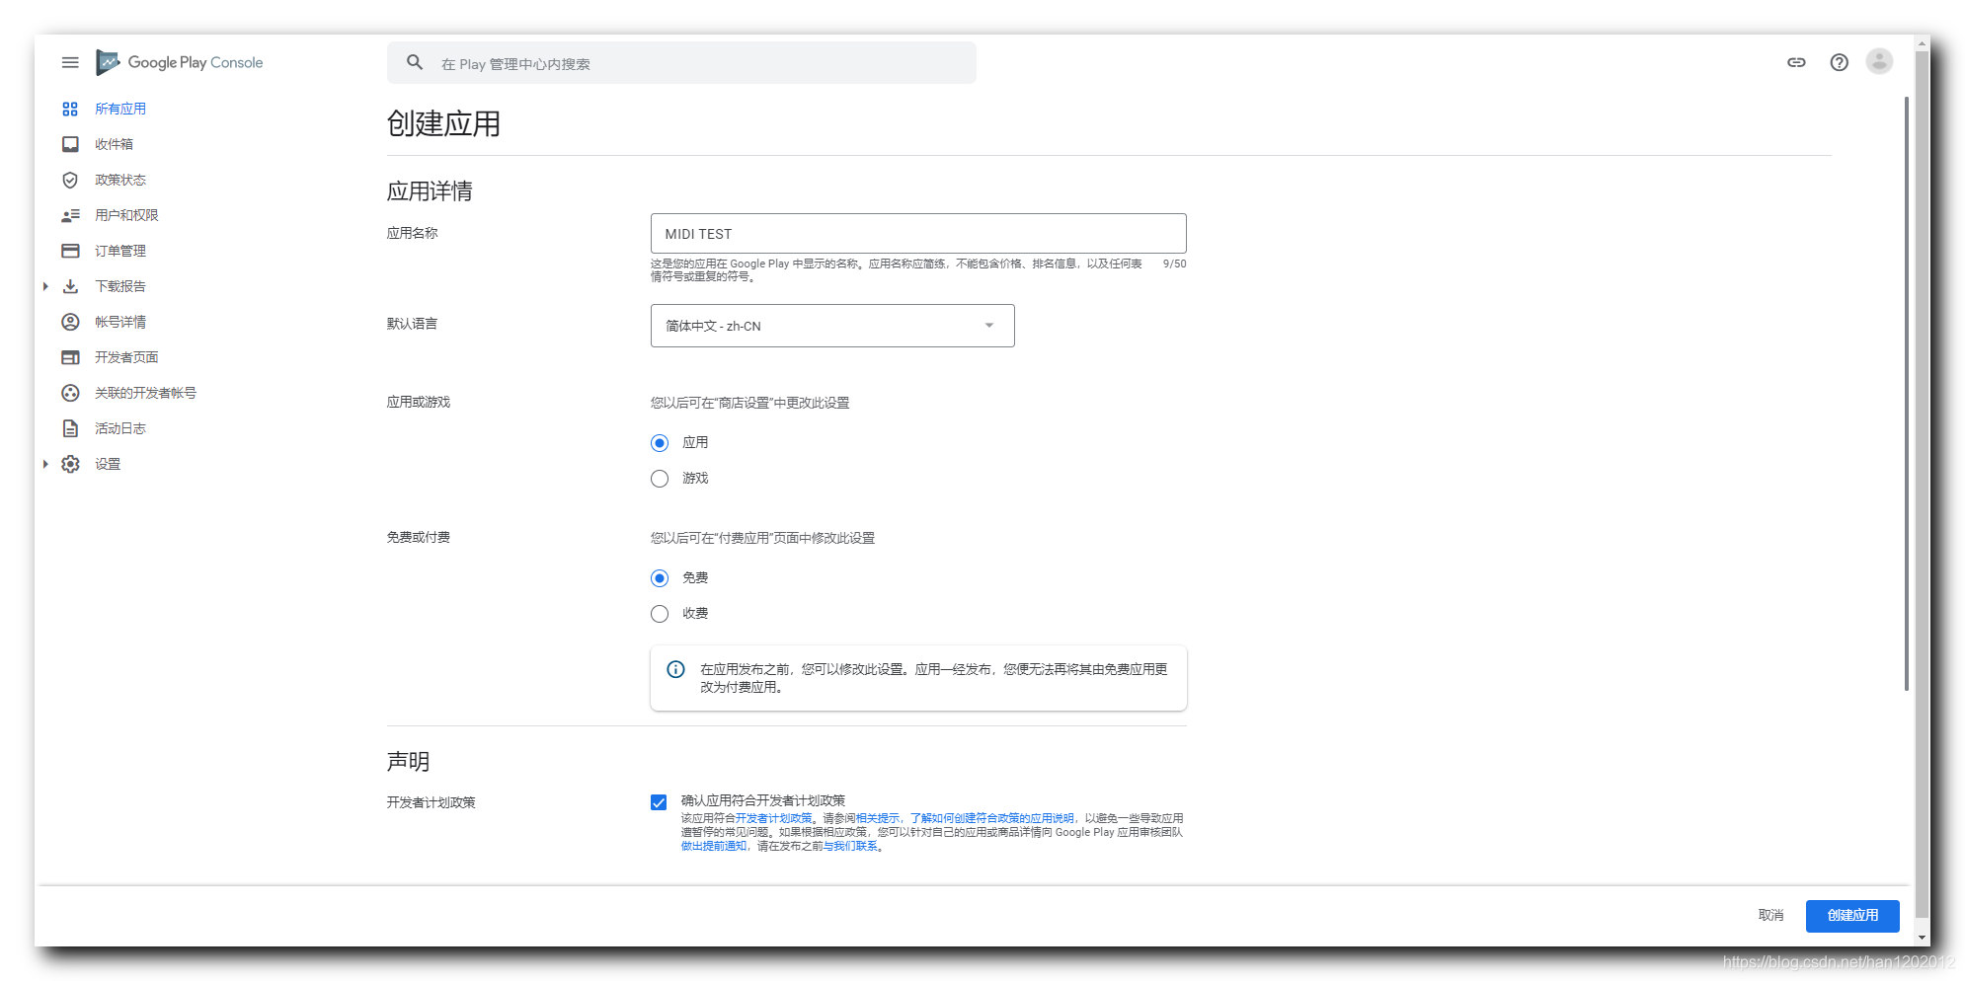Screen dimensions: 1965x981
Task: Select the 应用 radio button
Action: pos(660,443)
